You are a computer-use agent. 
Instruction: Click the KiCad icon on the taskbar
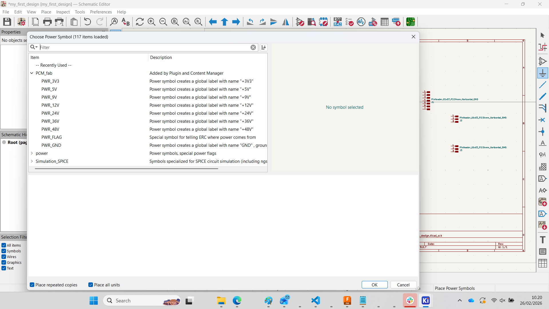(x=425, y=301)
